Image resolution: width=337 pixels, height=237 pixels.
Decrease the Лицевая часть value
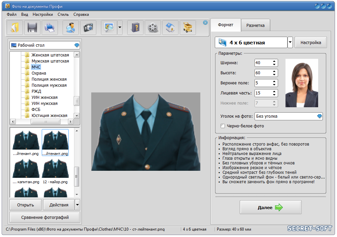[x=274, y=95]
